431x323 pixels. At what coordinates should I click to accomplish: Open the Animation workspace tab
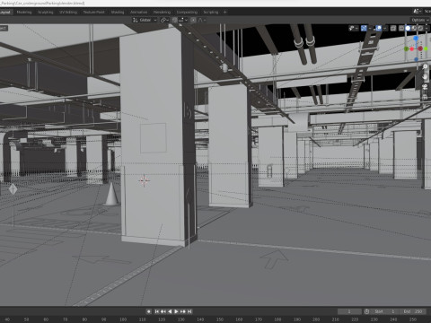[138, 12]
